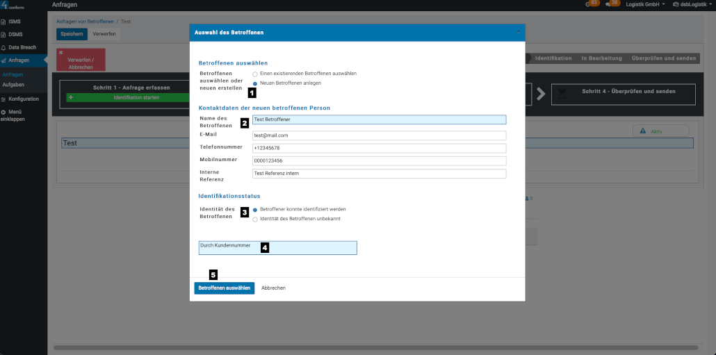Go to Aufgaben in the sidebar submenu
716x355 pixels.
point(13,84)
